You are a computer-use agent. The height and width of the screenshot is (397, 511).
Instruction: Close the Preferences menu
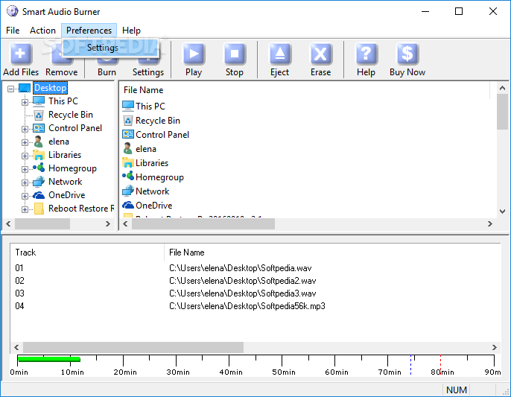[x=89, y=31]
